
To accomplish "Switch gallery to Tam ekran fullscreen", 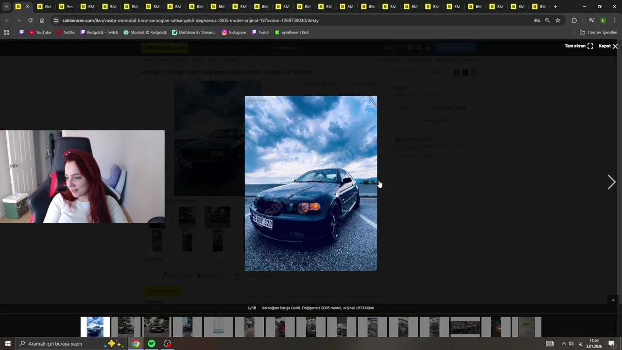I will (x=579, y=46).
